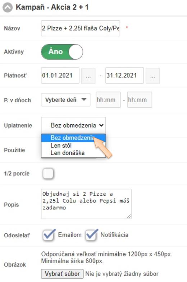
Task: Open the end date picker button
Action: coord(153,76)
